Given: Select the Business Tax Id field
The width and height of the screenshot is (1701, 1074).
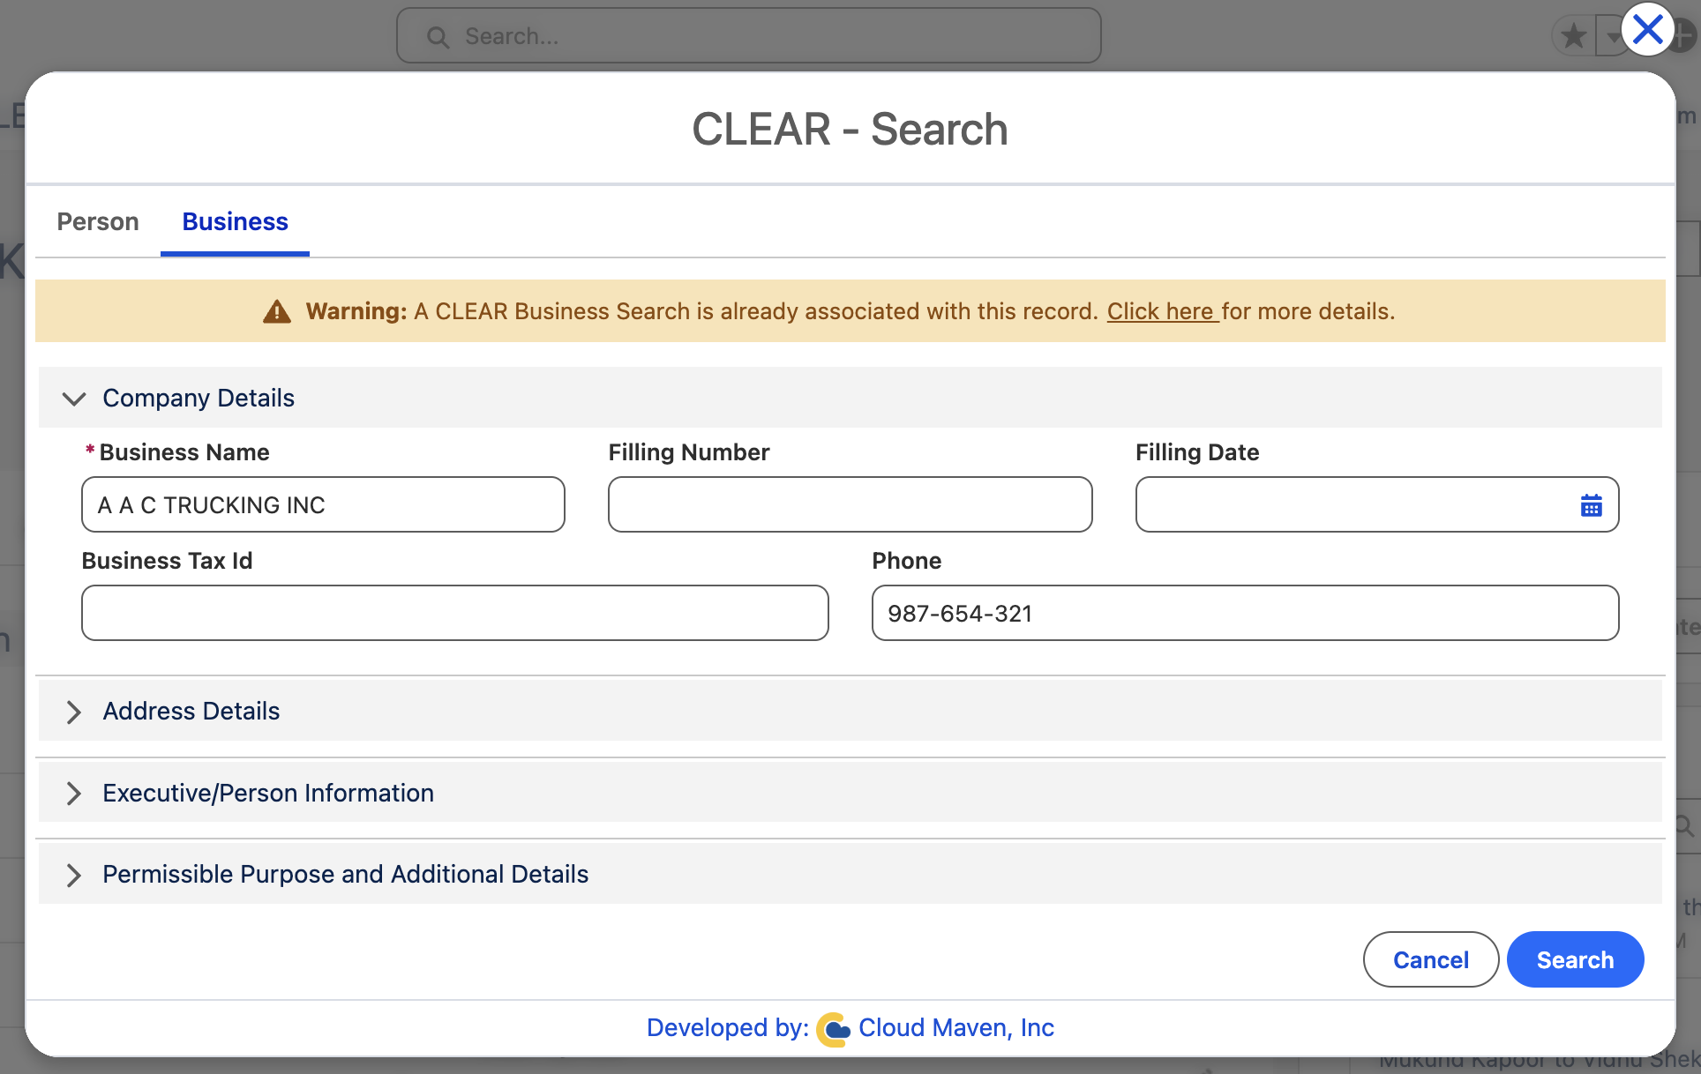Looking at the screenshot, I should 455,613.
